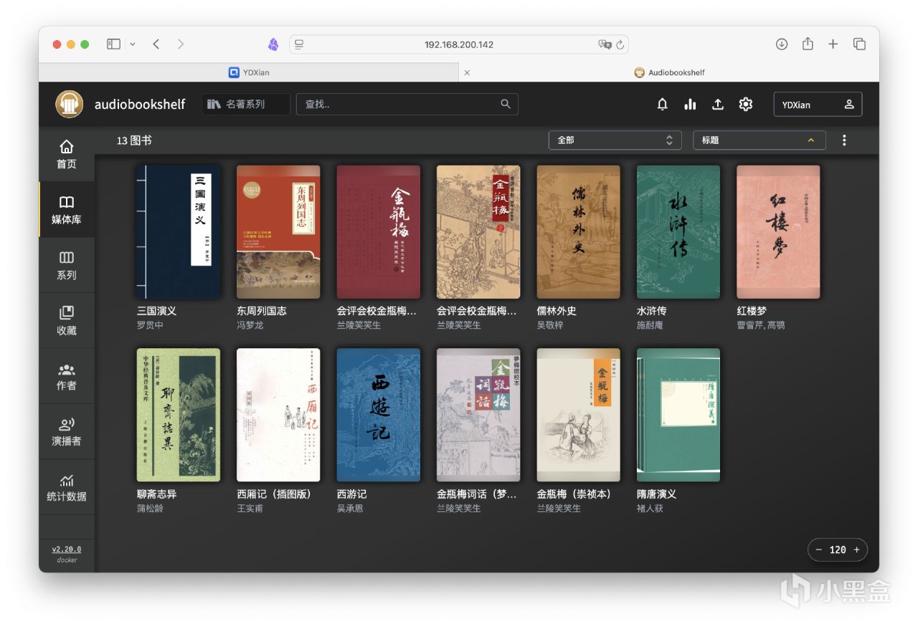Click author 褚人获
This screenshot has width=918, height=624.
[x=650, y=509]
